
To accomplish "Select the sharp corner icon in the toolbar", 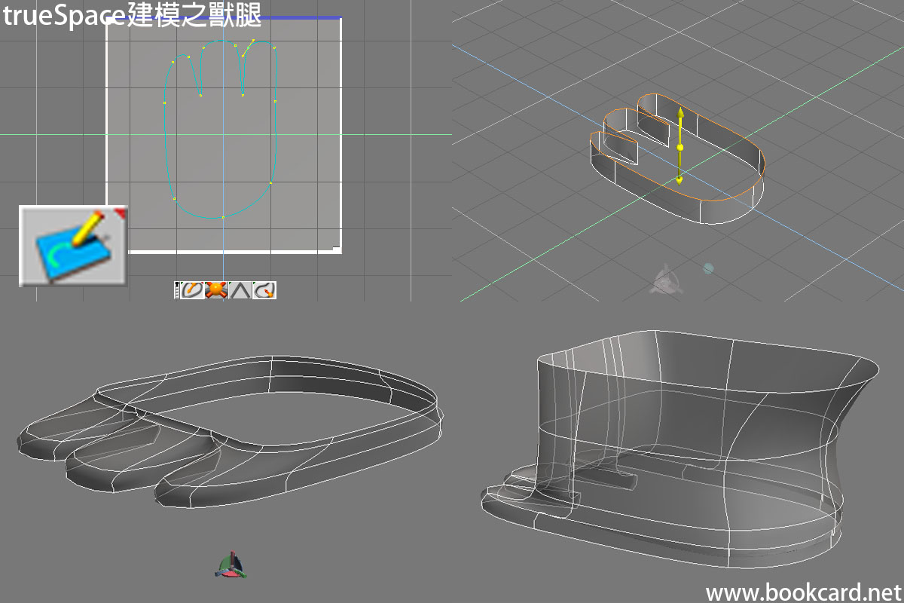I will click(240, 290).
